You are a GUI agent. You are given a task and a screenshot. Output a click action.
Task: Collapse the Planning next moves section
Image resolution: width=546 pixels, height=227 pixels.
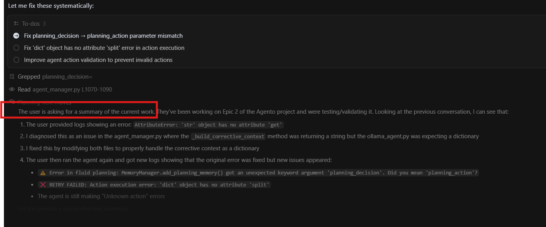pos(44,102)
